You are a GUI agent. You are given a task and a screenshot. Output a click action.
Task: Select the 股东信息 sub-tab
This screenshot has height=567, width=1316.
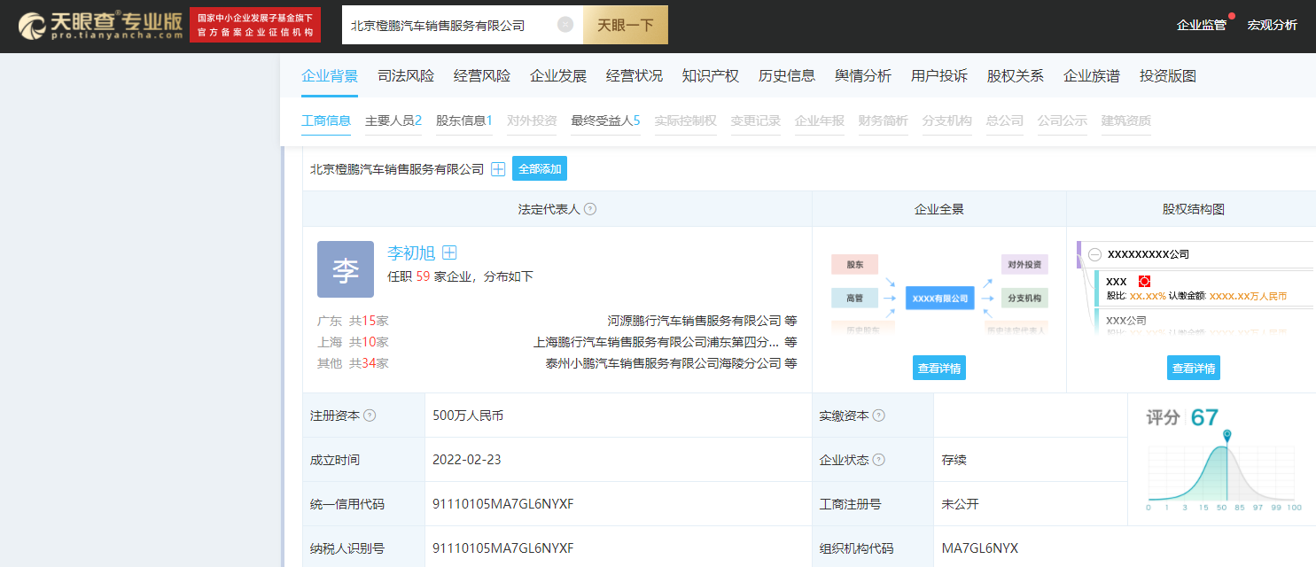(x=463, y=120)
